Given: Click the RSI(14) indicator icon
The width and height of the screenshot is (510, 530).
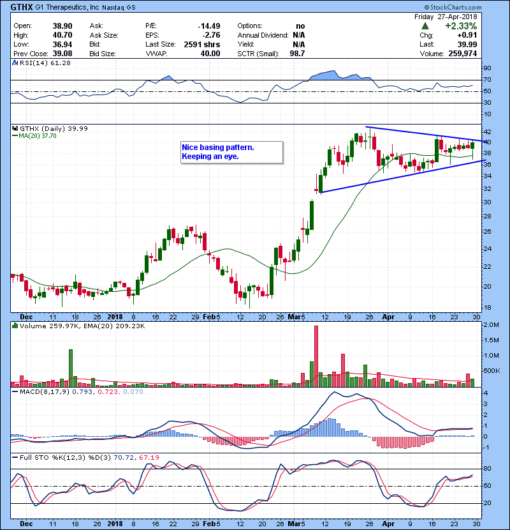Looking at the screenshot, I should (x=15, y=63).
